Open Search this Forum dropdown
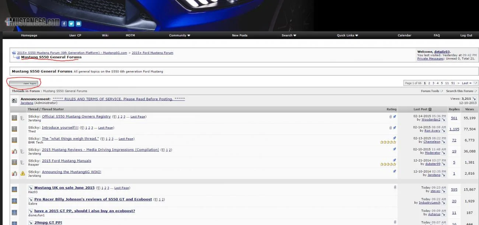 461,91
